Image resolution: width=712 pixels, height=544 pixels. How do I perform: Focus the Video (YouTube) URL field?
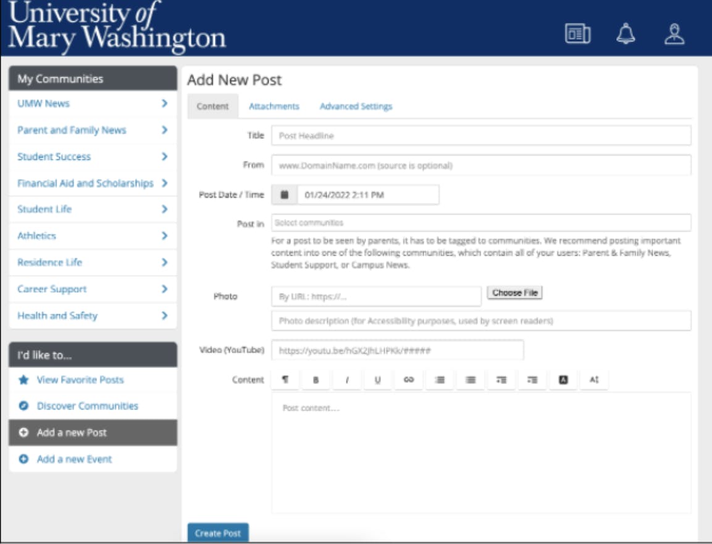pos(397,350)
